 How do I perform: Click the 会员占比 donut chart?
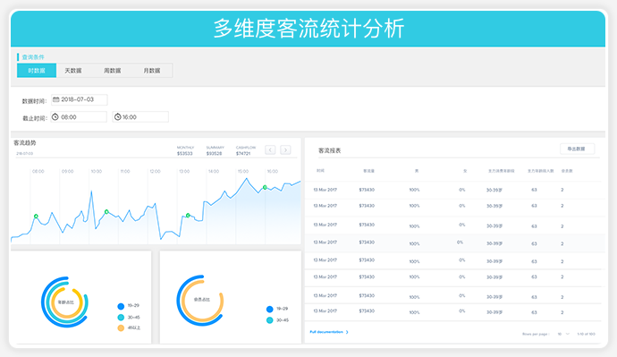pyautogui.click(x=200, y=300)
